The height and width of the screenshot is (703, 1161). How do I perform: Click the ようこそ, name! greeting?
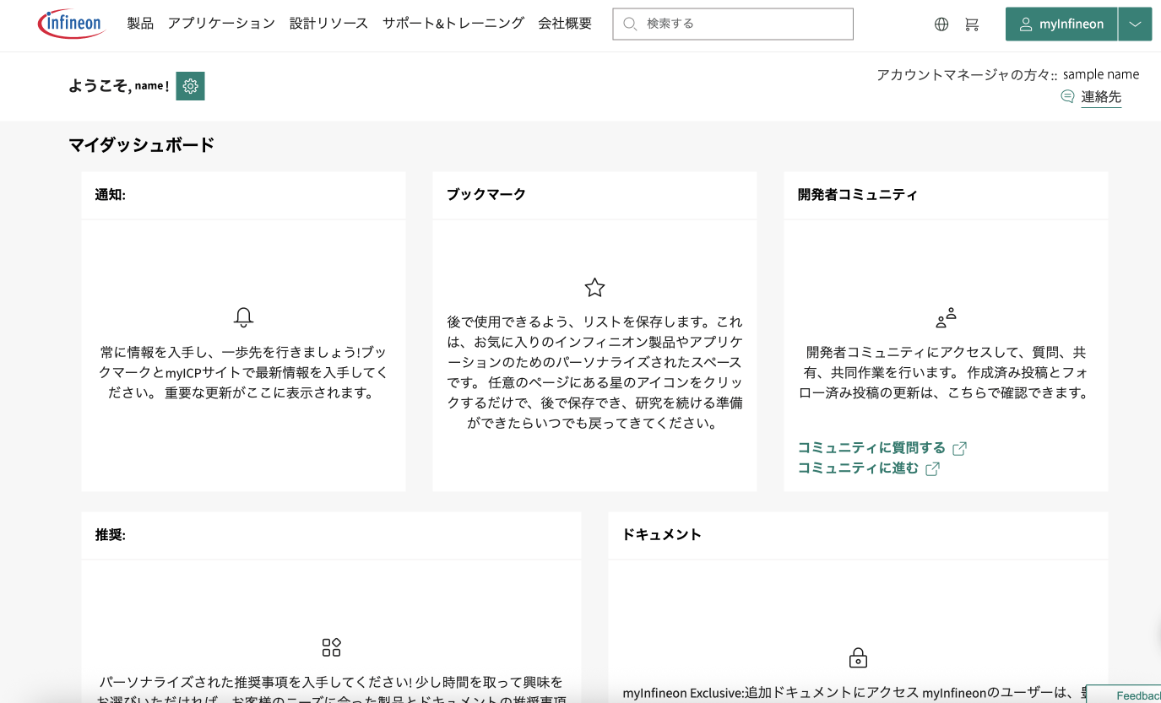[x=119, y=86]
